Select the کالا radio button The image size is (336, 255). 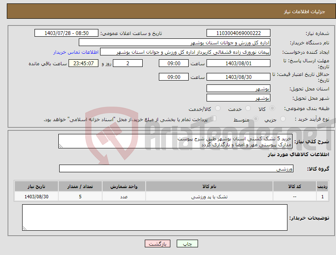coord(273,108)
